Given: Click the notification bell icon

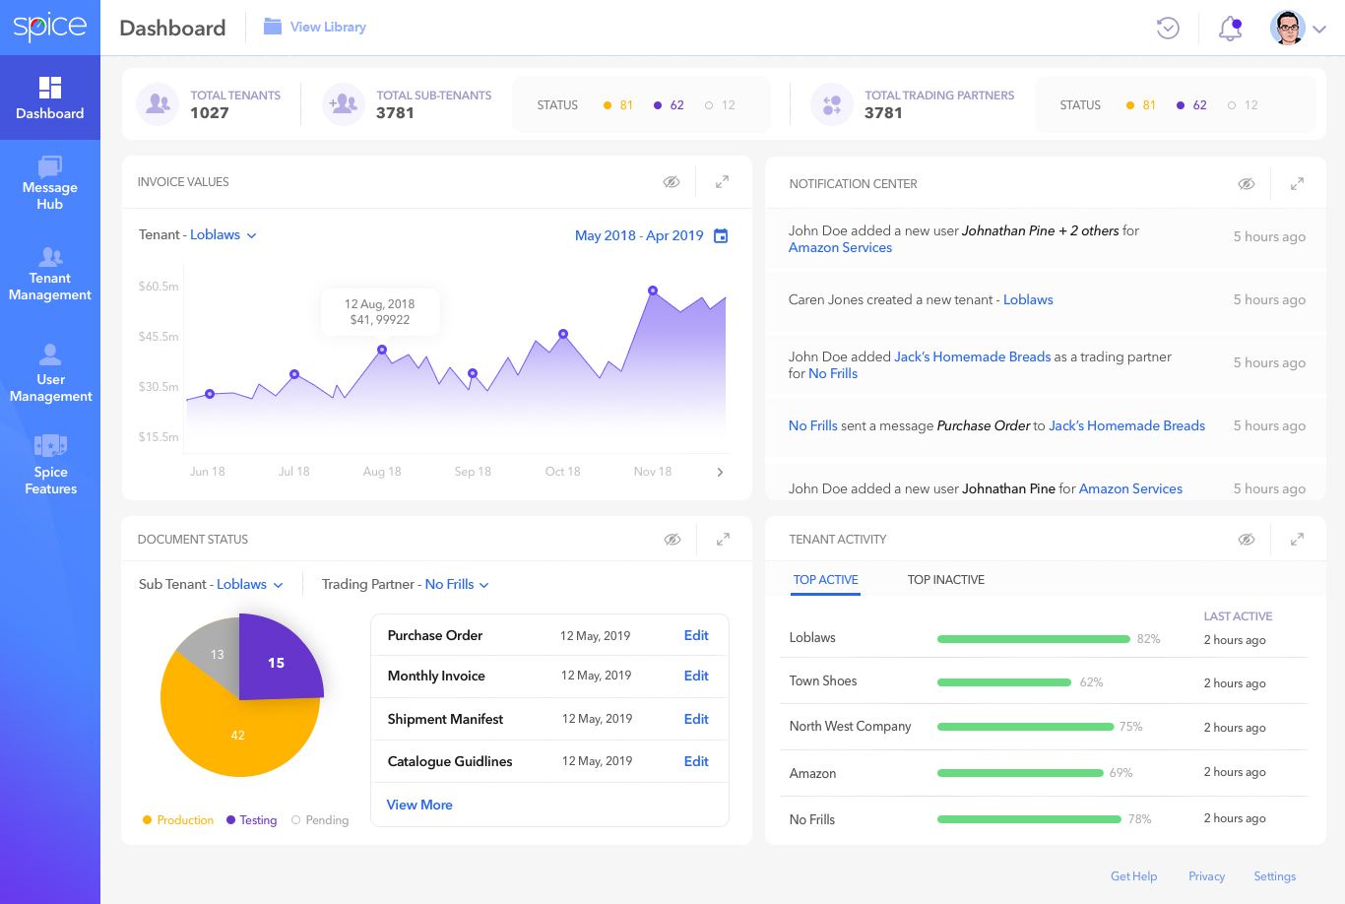Looking at the screenshot, I should click(1230, 28).
